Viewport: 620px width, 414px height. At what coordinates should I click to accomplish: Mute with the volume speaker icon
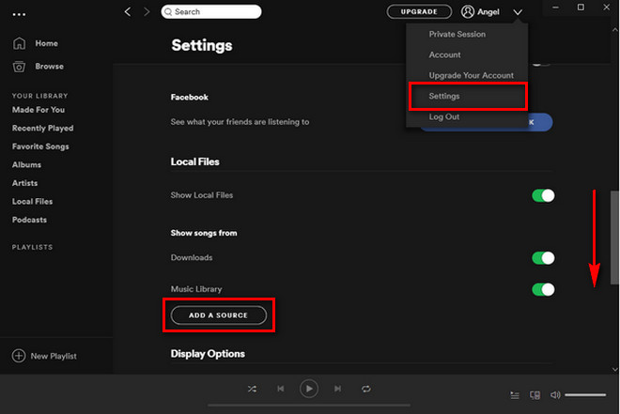[555, 395]
